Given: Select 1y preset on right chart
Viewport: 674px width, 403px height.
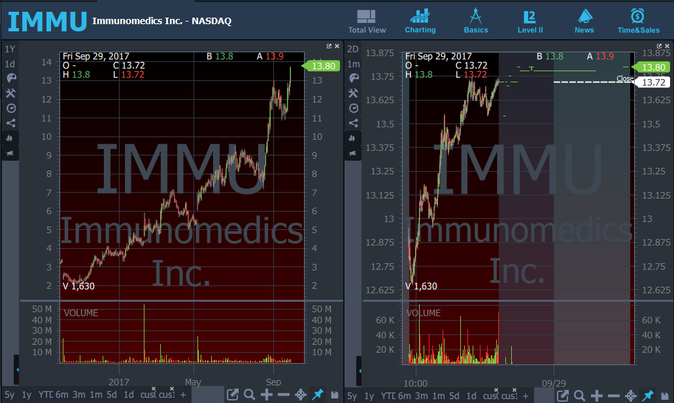Looking at the screenshot, I should 369,396.
